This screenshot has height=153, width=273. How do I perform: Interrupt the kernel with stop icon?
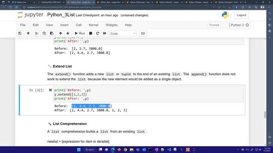coord(90,33)
